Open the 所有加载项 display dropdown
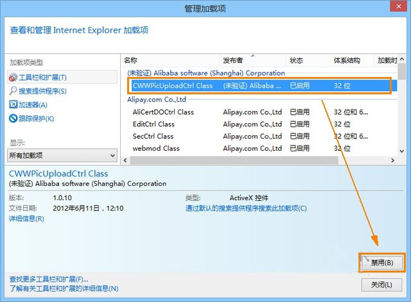 tap(62, 155)
